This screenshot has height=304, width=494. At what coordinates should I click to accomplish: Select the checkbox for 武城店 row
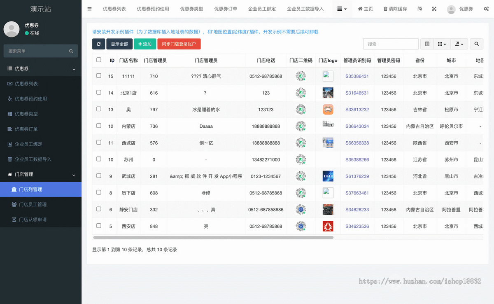click(99, 176)
